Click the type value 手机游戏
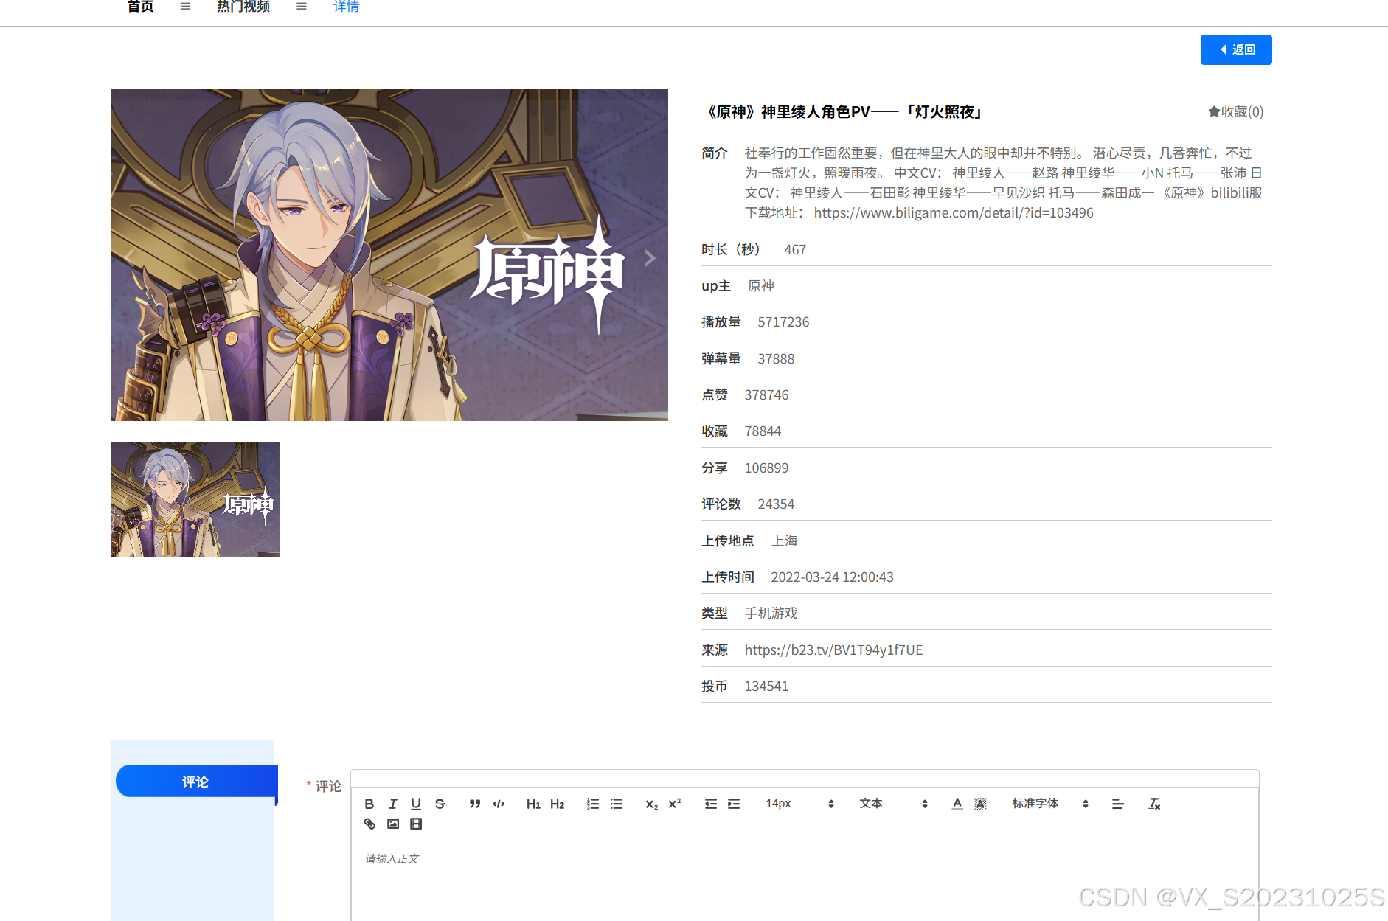The image size is (1388, 921). 771,613
